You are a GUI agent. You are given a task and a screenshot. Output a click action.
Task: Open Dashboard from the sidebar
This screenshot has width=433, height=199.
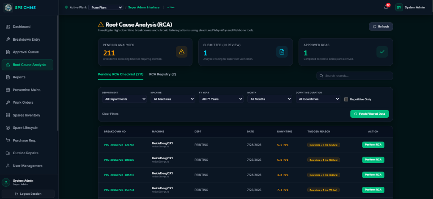(x=27, y=27)
